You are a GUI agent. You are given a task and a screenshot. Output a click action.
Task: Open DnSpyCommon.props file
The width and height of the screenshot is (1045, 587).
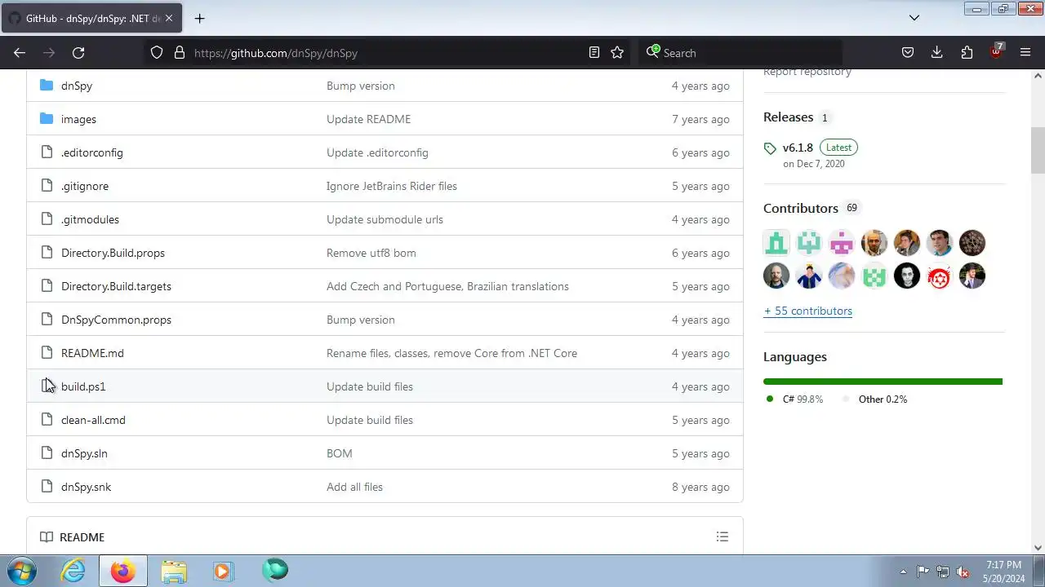pos(116,320)
